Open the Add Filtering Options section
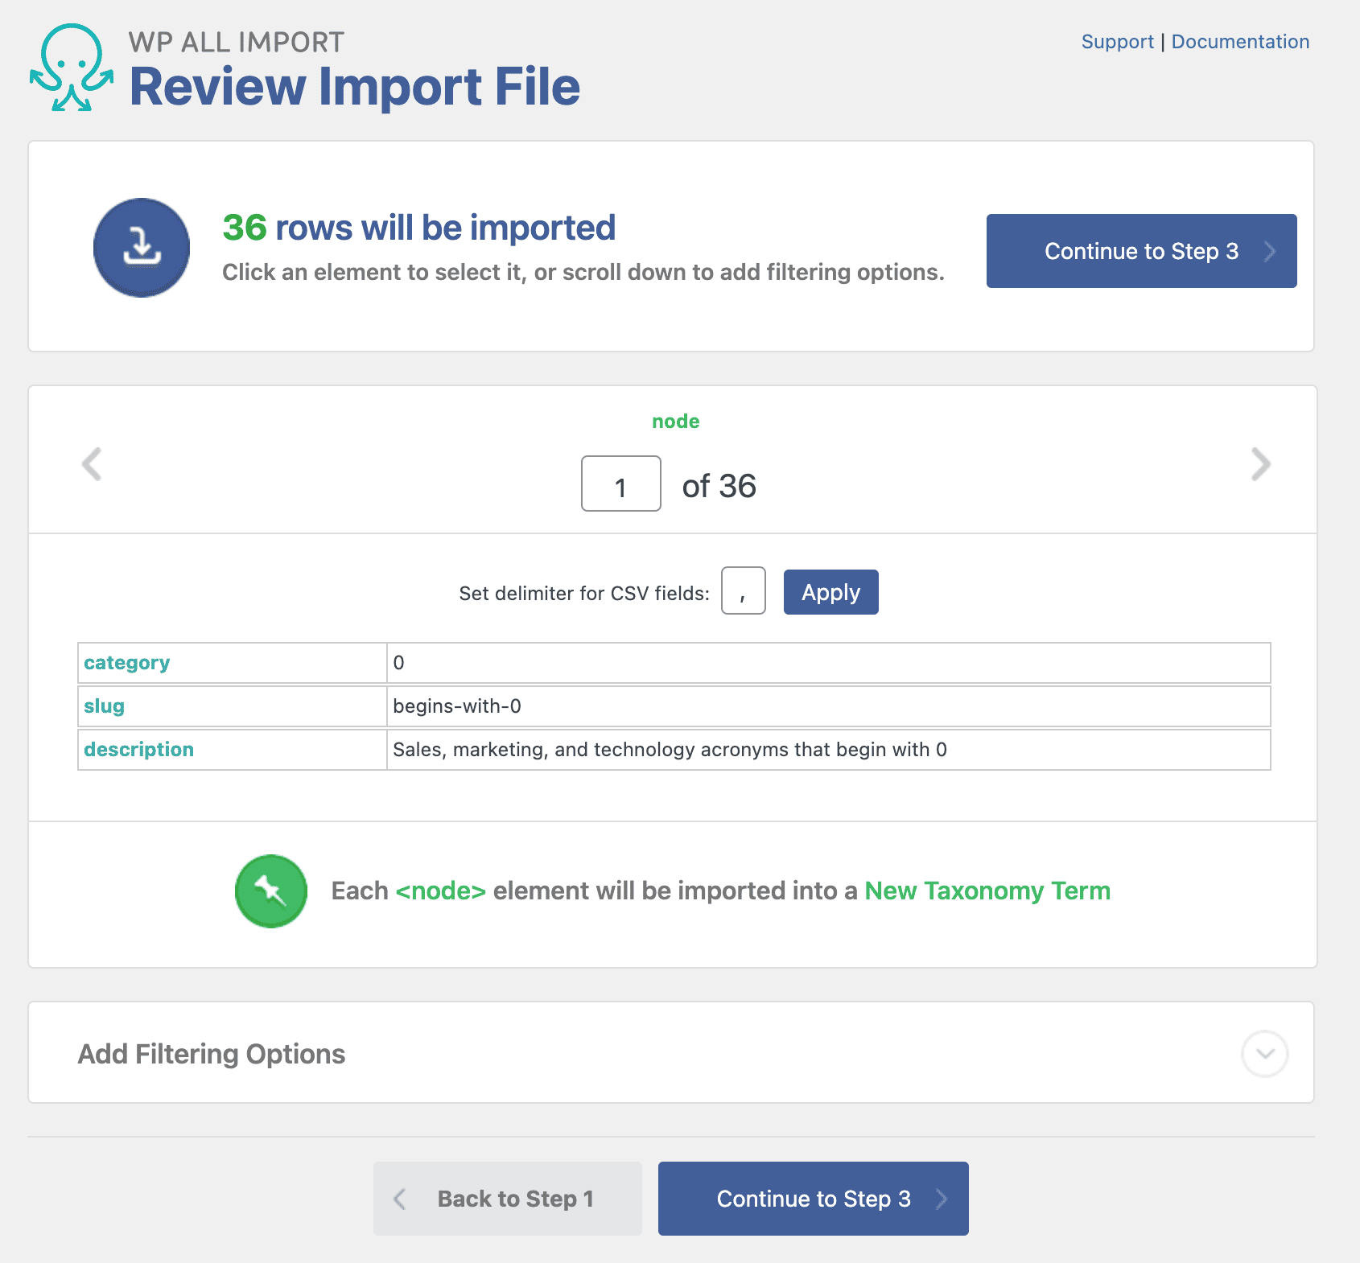 [x=212, y=1054]
